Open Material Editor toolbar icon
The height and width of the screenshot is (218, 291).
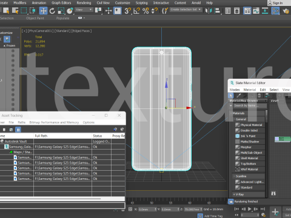275,10
